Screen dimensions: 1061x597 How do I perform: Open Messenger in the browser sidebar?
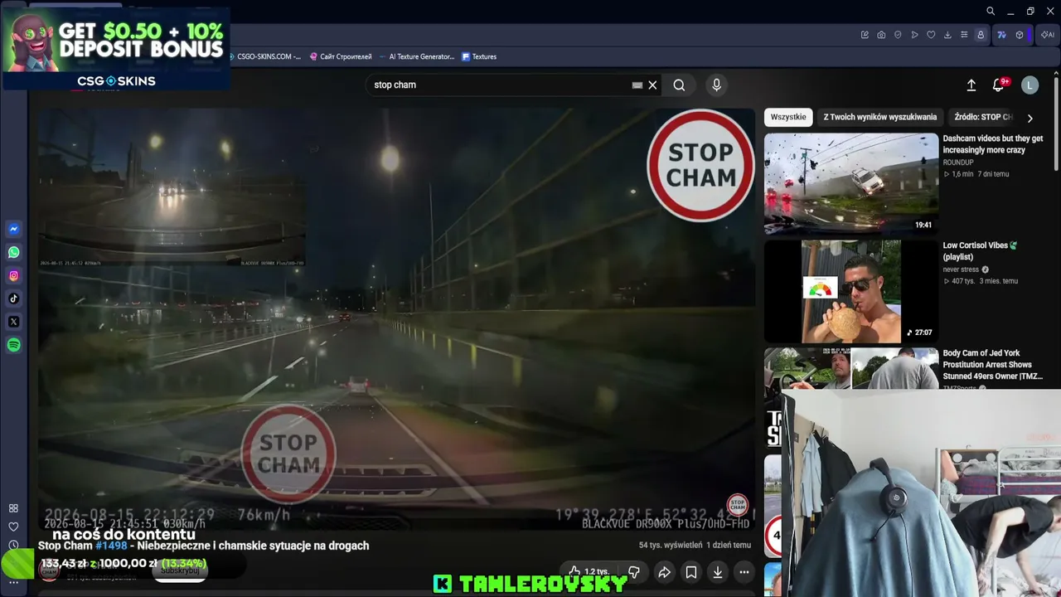[14, 229]
